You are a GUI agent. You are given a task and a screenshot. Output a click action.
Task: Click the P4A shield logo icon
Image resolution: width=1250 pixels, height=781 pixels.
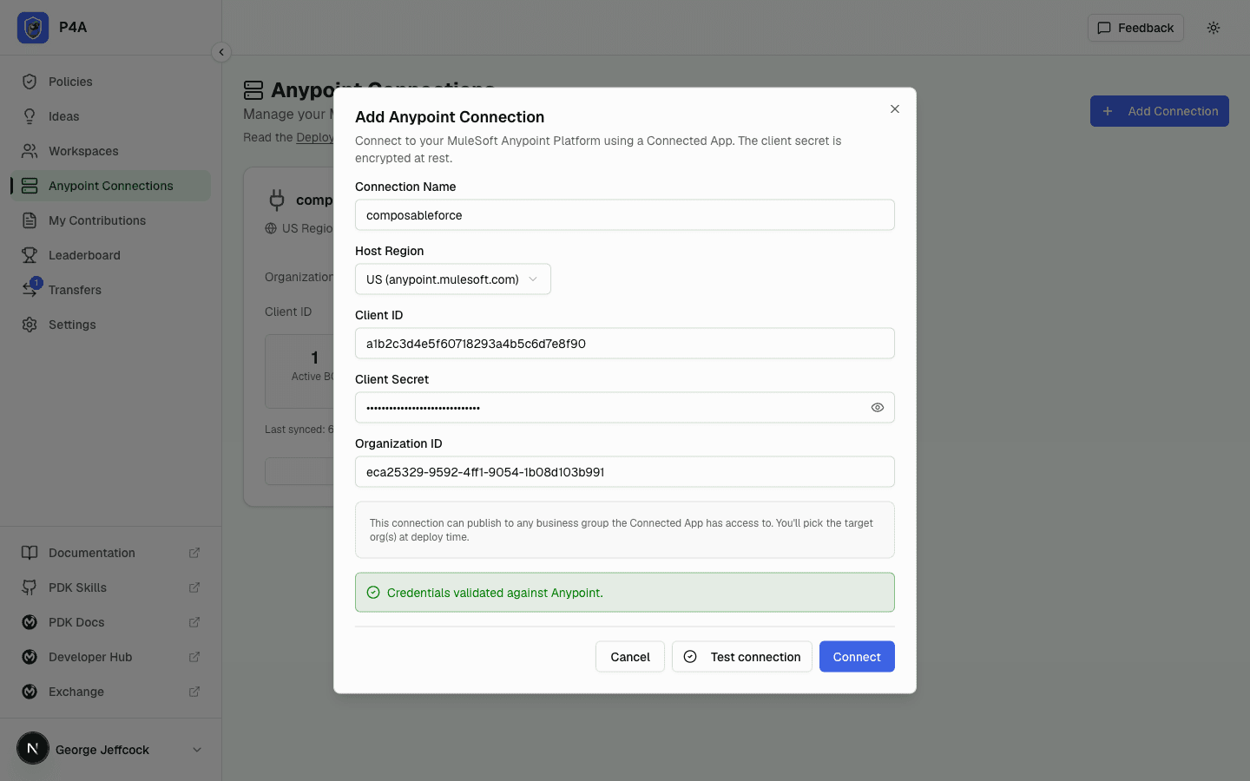33,28
